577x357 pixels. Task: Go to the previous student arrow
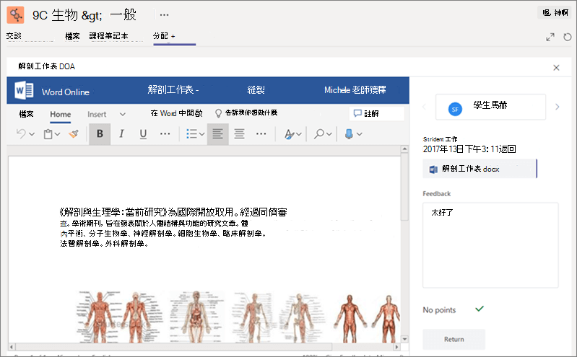[x=425, y=107]
